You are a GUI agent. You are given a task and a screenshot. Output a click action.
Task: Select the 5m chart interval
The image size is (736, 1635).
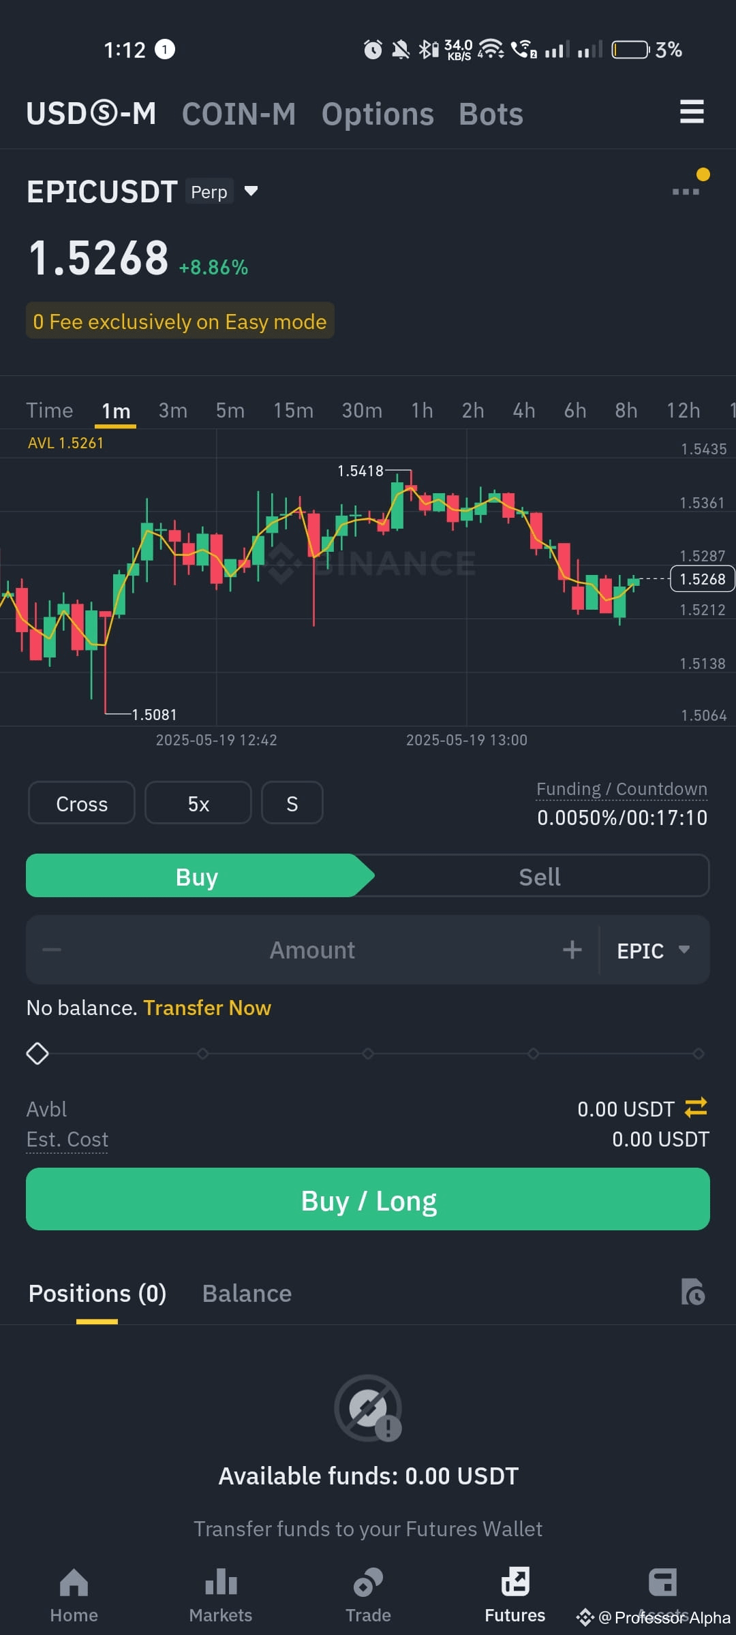[230, 410]
